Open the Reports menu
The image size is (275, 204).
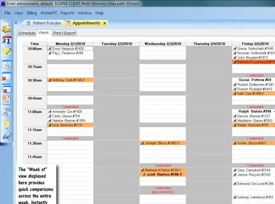(68, 13)
